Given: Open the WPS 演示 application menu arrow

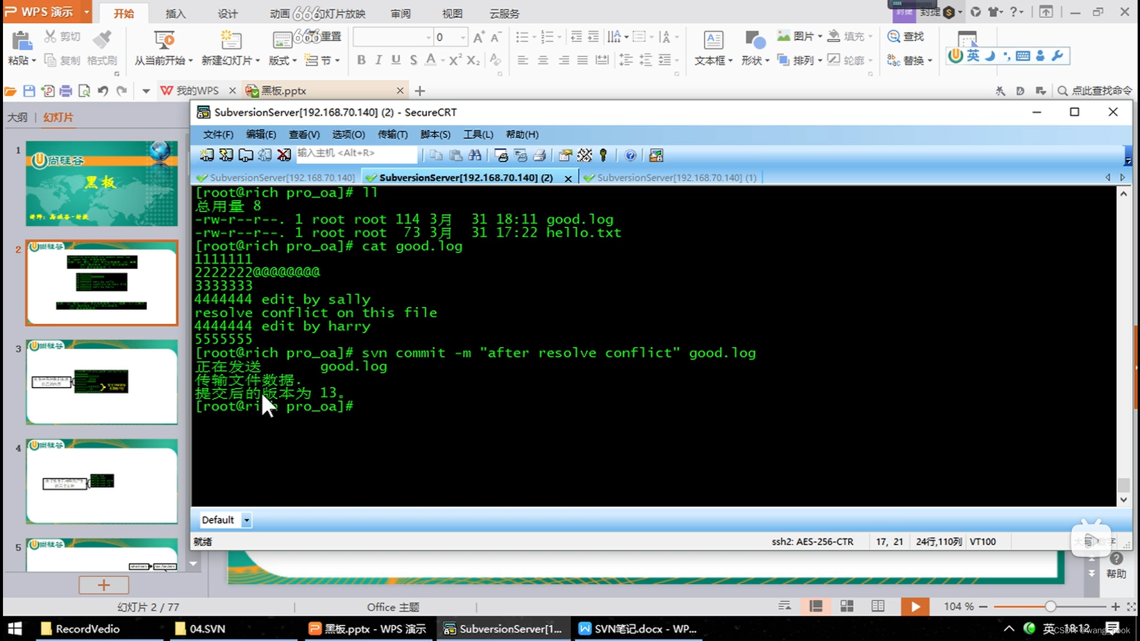Looking at the screenshot, I should tap(87, 12).
